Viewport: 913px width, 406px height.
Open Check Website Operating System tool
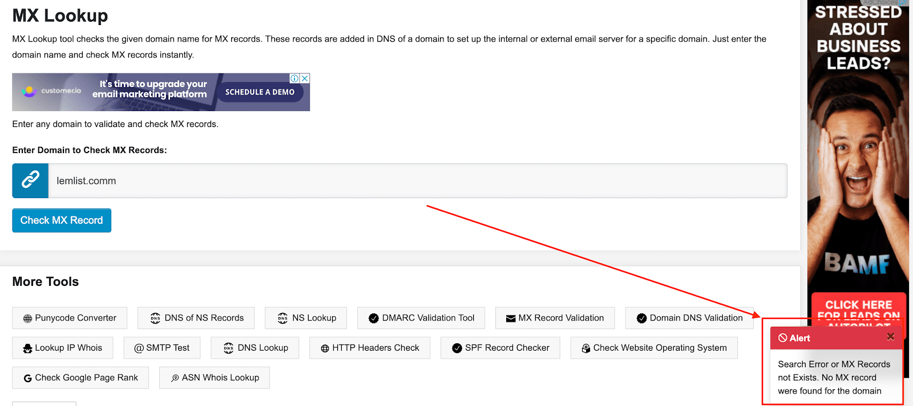tap(654, 348)
